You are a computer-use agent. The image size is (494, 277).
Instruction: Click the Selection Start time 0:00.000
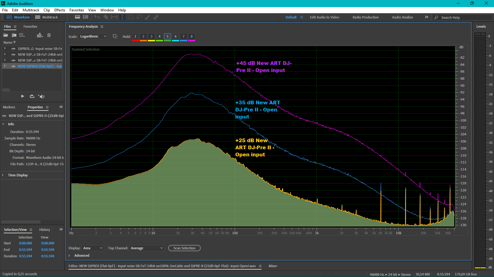click(26, 243)
